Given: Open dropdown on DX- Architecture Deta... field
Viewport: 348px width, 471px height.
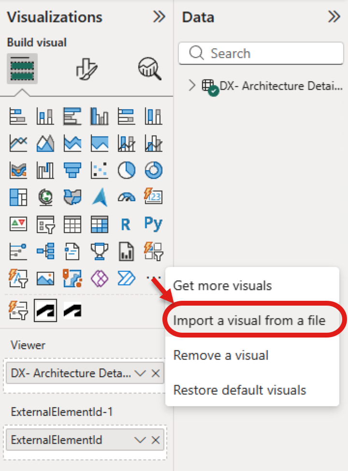Looking at the screenshot, I should [x=140, y=373].
